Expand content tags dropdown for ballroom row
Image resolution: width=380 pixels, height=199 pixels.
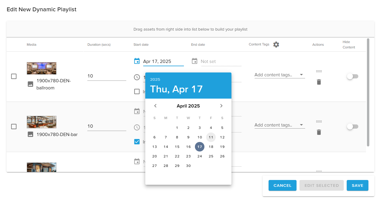[x=301, y=75]
